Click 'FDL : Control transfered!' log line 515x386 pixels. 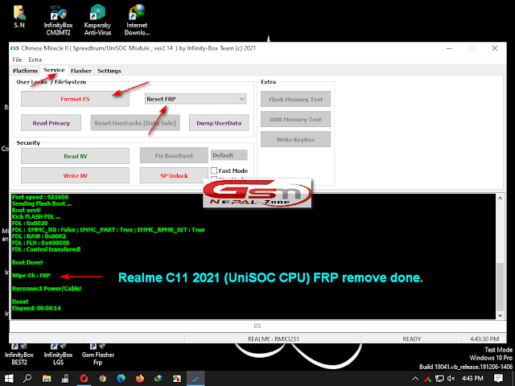pos(47,249)
